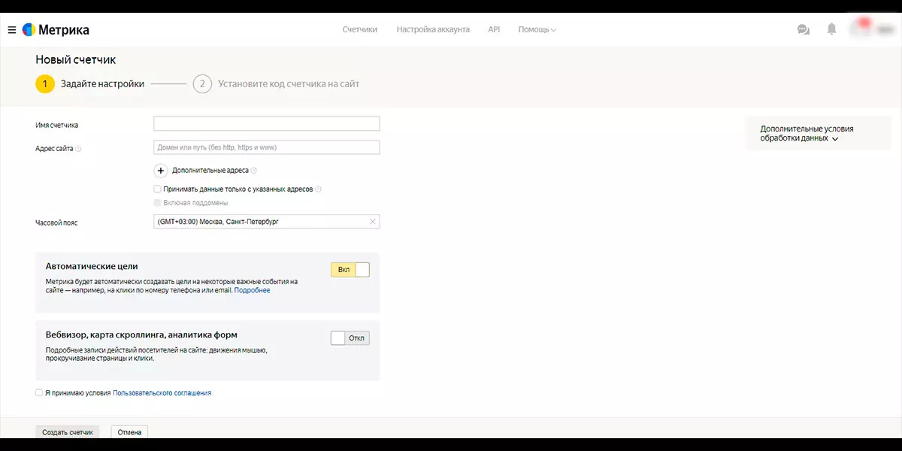Viewport: 902px width, 451px height.
Task: Click the plus icon for Дополнительные адреса
Action: pyautogui.click(x=161, y=171)
